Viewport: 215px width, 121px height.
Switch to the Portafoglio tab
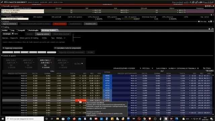click(x=34, y=30)
